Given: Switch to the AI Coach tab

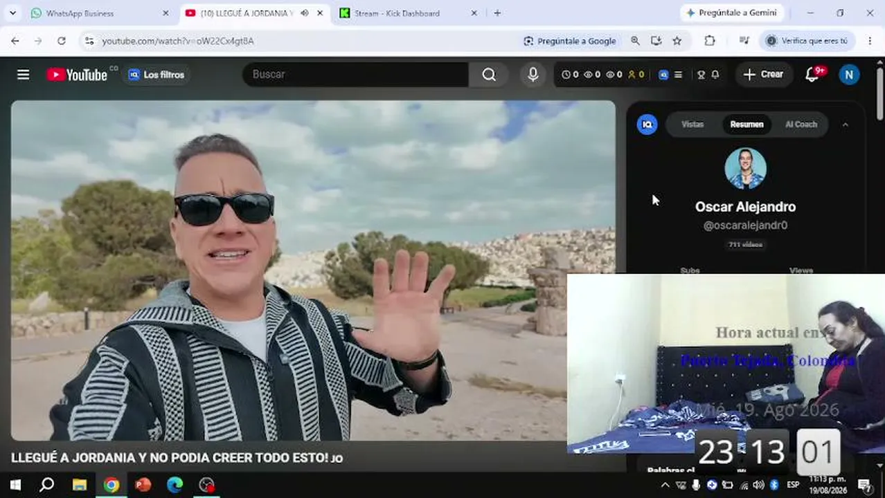Looking at the screenshot, I should coord(801,124).
